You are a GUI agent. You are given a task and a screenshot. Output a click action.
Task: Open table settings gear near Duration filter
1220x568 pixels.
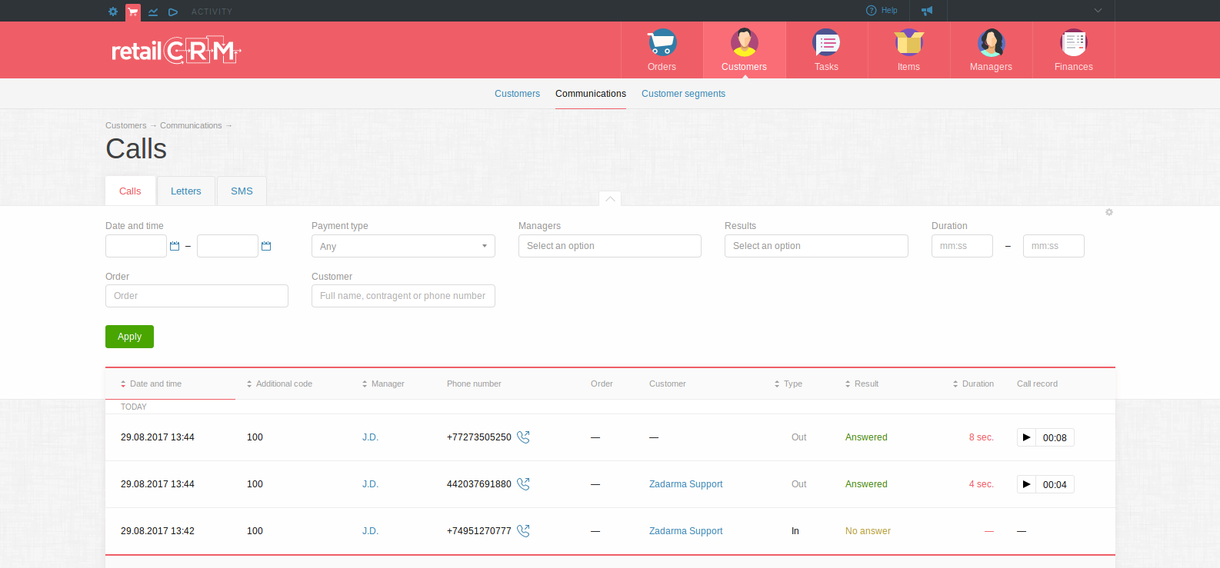[1109, 212]
